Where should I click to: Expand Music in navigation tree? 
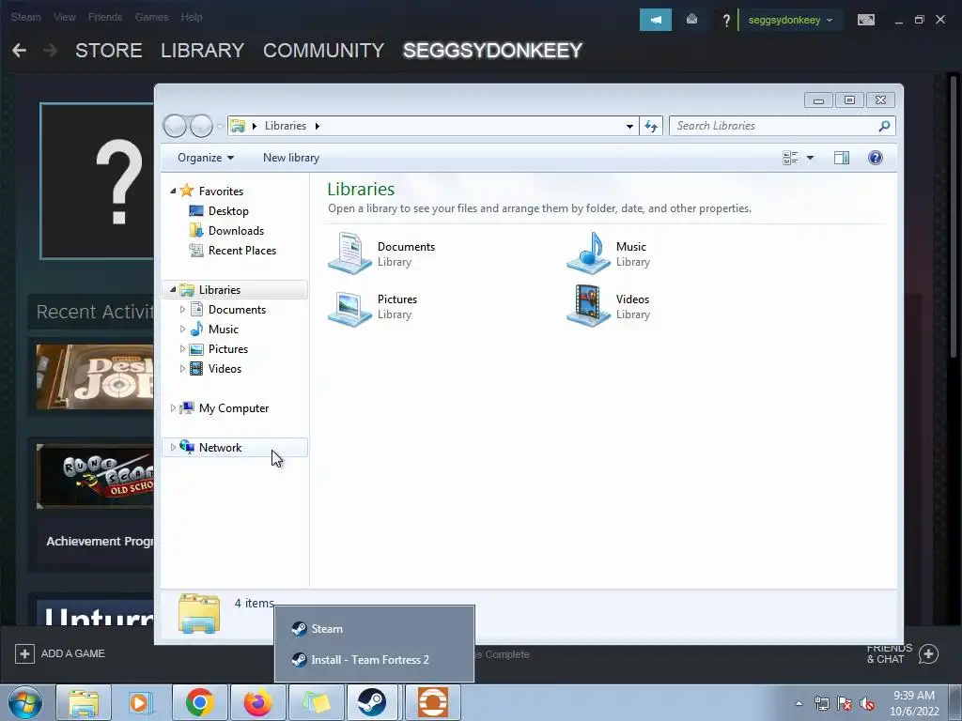[x=182, y=330]
